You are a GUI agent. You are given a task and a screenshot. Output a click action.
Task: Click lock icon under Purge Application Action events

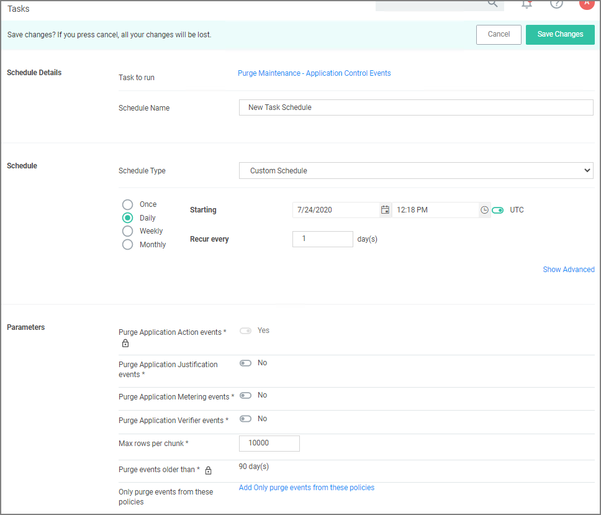pyautogui.click(x=125, y=344)
